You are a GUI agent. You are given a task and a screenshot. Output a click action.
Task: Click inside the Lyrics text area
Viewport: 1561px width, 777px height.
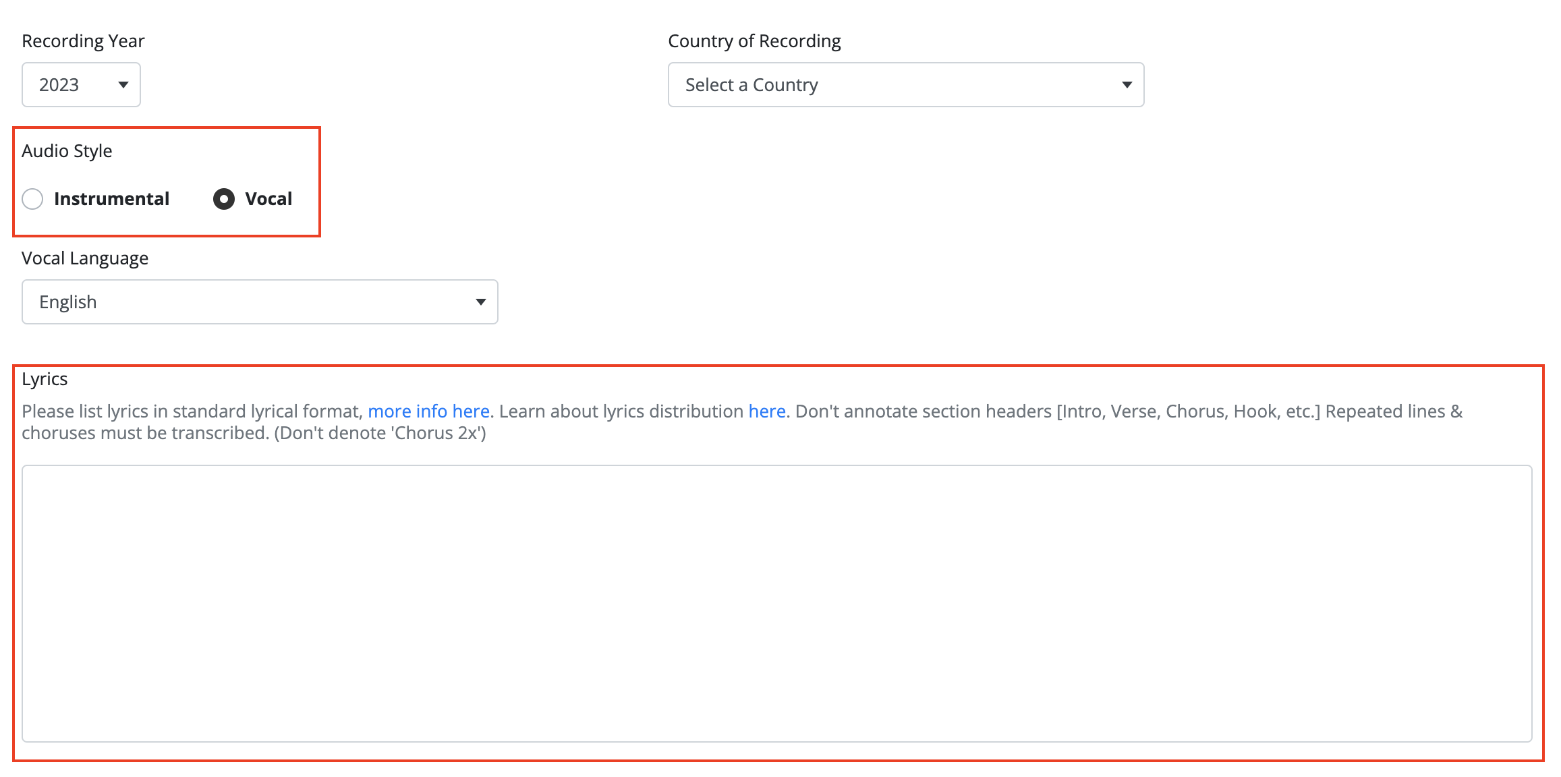pos(776,603)
